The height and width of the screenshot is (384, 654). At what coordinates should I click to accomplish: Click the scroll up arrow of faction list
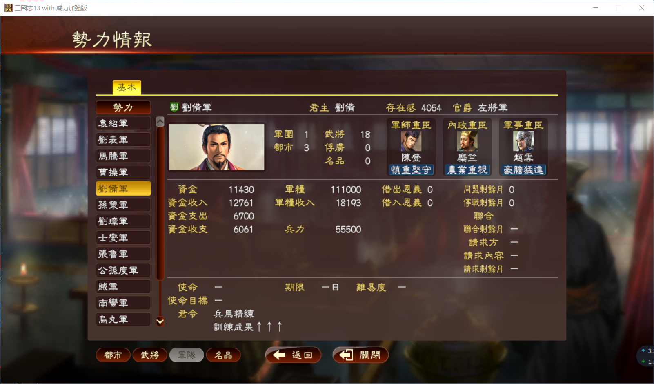(x=160, y=121)
